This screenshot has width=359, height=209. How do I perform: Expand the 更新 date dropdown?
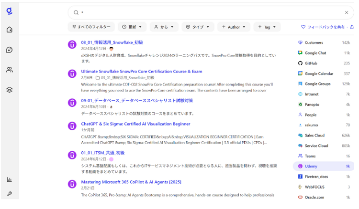[132, 27]
